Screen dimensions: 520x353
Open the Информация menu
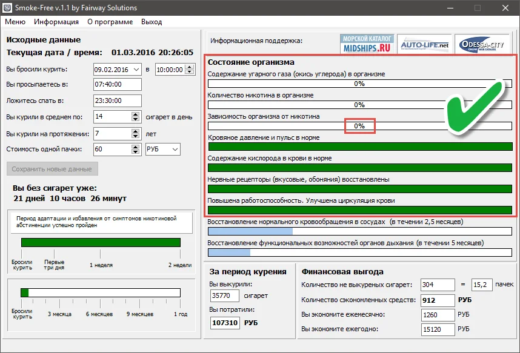(x=56, y=22)
